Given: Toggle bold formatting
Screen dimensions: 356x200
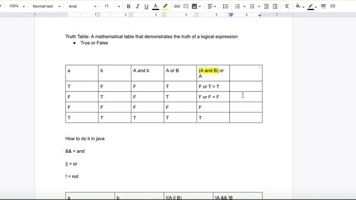Looking at the screenshot, I should coord(128,6).
